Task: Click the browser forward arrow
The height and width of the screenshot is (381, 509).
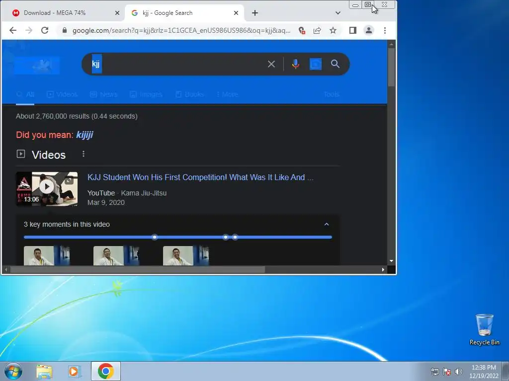Action: pos(29,30)
